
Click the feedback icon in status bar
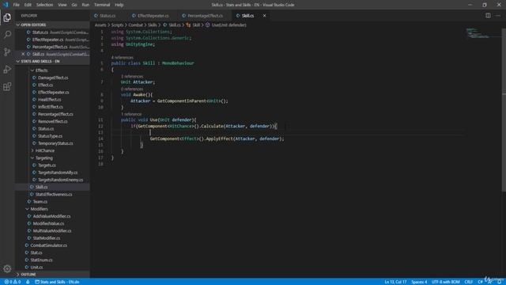[490, 282]
